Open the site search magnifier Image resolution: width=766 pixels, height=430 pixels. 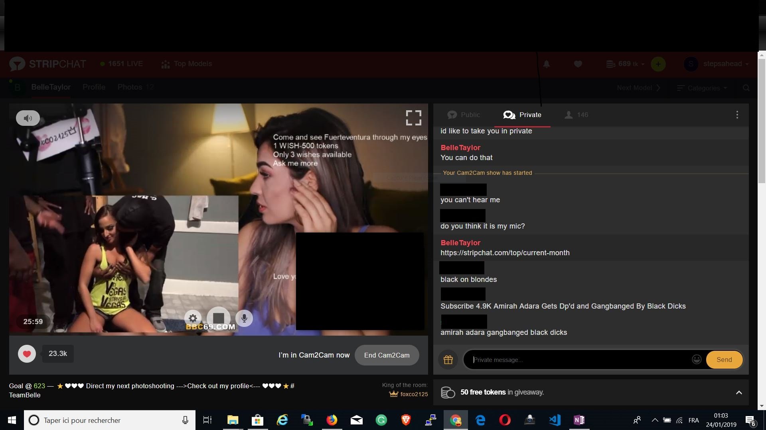click(746, 88)
